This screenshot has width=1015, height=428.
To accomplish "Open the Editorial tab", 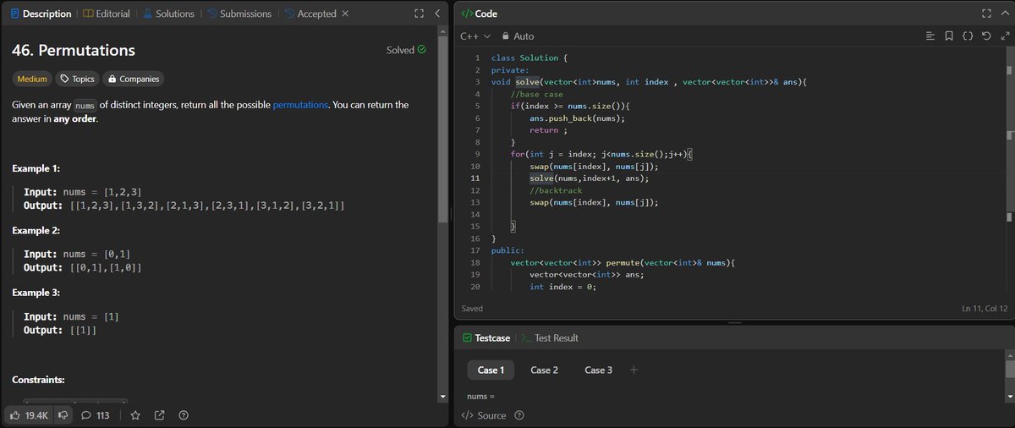I will (x=106, y=14).
